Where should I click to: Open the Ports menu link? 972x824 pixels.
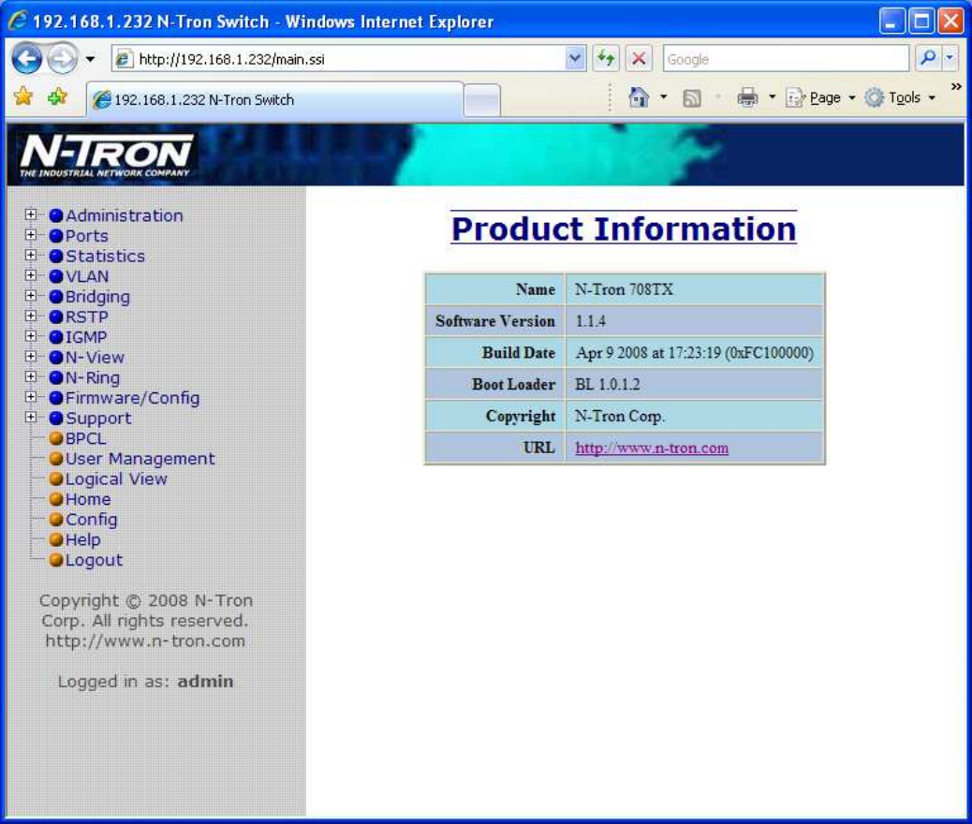click(x=87, y=236)
